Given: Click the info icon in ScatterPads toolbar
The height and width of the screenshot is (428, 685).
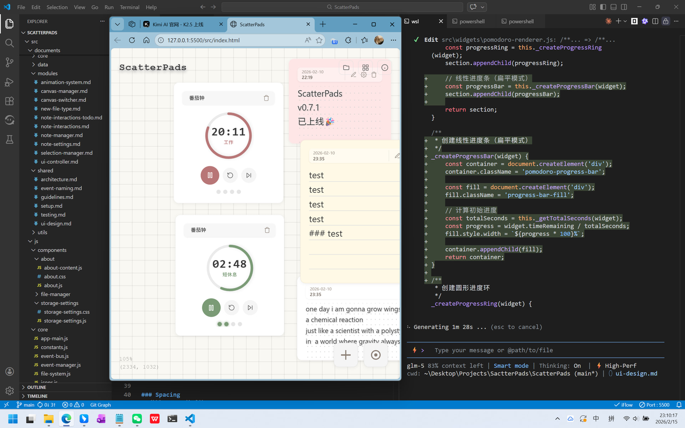Looking at the screenshot, I should [x=385, y=67].
